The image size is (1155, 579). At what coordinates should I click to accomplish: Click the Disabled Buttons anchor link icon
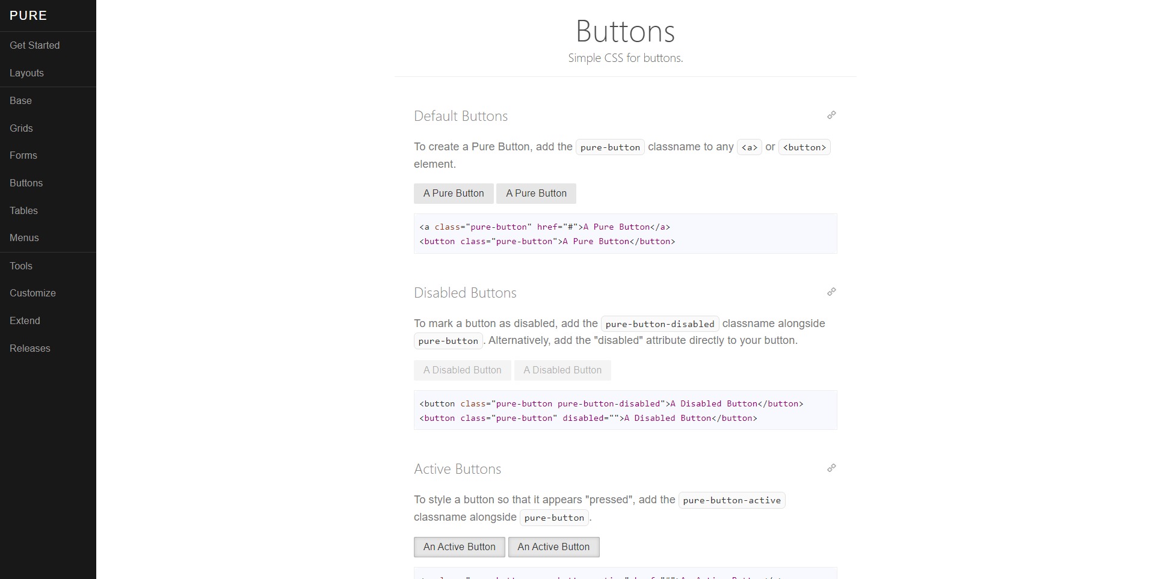(x=831, y=292)
